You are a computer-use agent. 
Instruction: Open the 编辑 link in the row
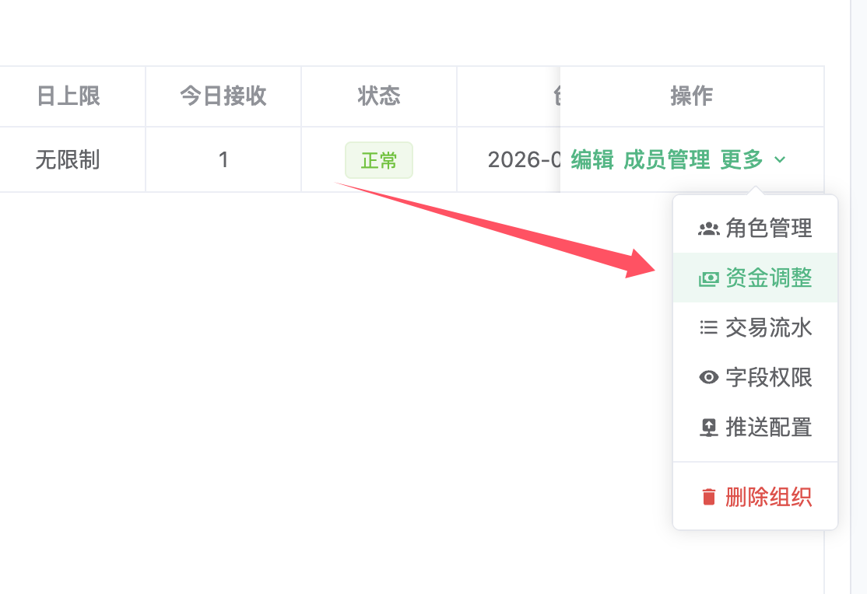[x=592, y=160]
